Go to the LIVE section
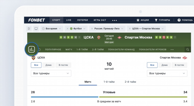The image size is (194, 106). (69, 20)
